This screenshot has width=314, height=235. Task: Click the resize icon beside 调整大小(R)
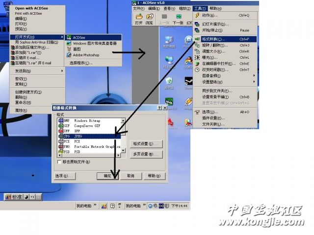click(x=197, y=51)
